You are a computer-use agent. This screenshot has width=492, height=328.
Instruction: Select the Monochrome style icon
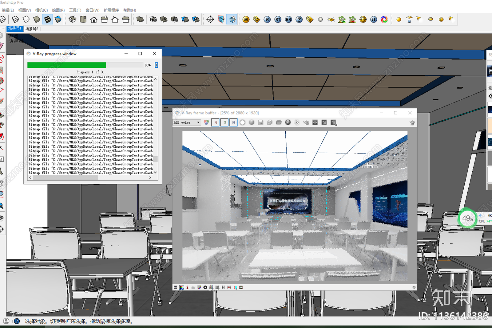tap(58, 19)
